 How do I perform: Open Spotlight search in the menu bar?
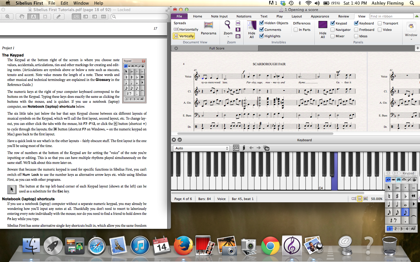pos(412,3)
